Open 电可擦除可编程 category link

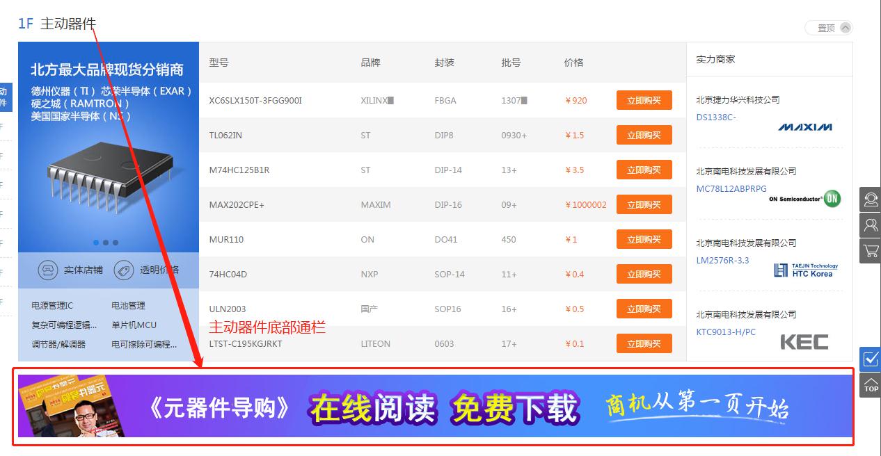tap(144, 344)
